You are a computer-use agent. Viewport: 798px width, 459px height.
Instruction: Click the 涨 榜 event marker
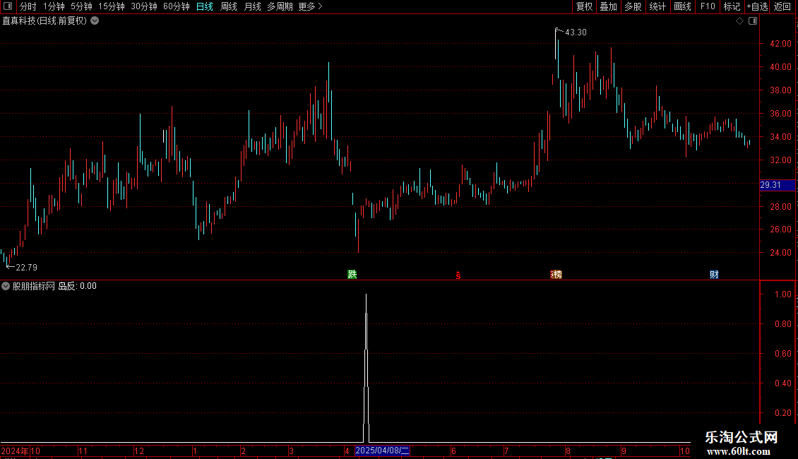[x=556, y=274]
